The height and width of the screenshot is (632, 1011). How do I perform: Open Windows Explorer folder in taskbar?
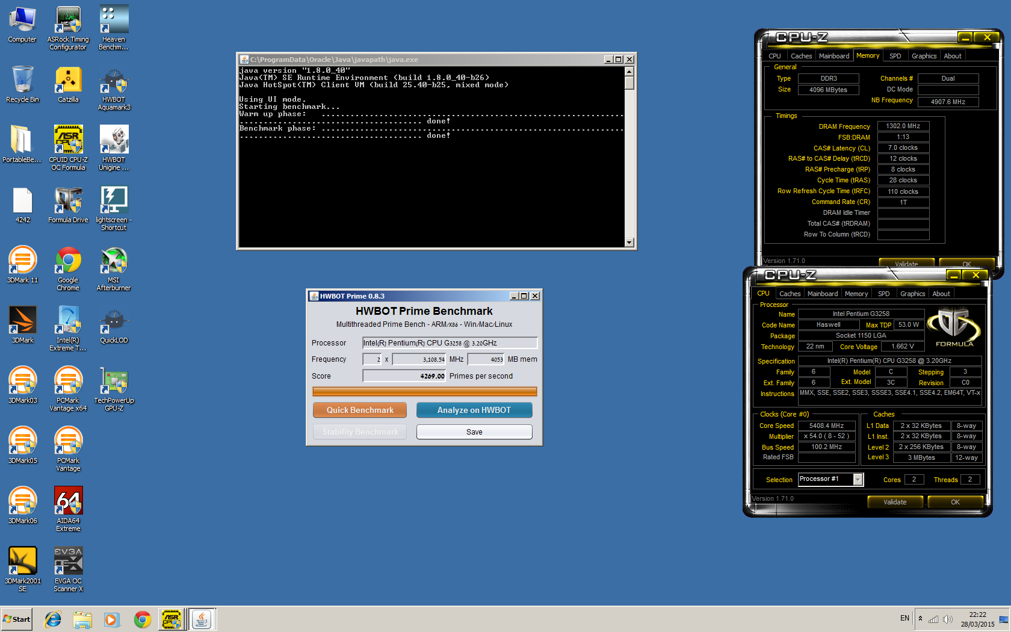(x=82, y=619)
